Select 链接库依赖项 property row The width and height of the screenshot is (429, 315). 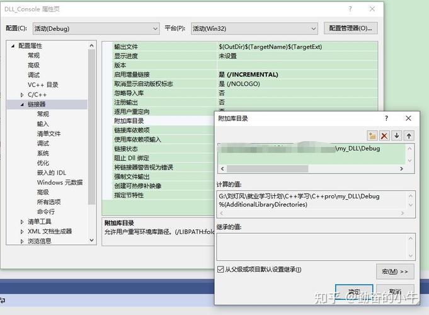[164, 130]
